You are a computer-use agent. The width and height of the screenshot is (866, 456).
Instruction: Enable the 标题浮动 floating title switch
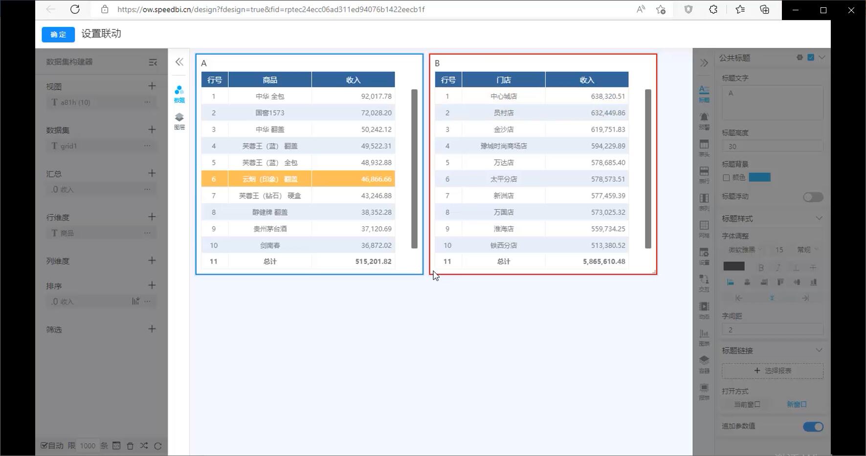pyautogui.click(x=813, y=197)
